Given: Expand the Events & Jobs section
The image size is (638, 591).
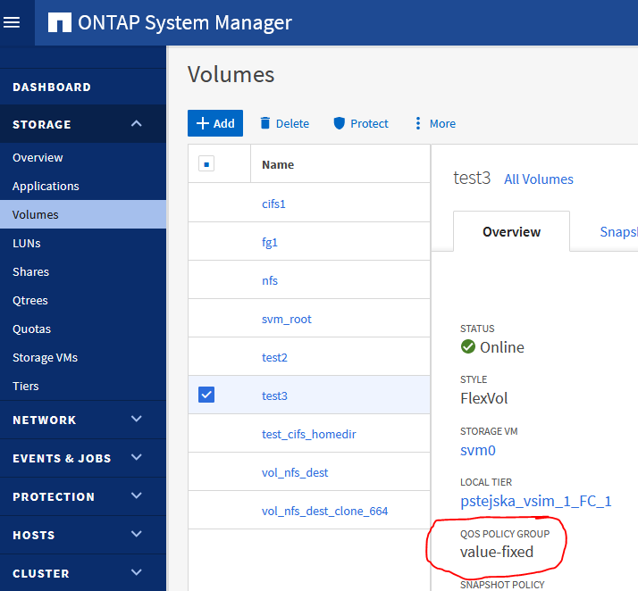Looking at the screenshot, I should [136, 458].
